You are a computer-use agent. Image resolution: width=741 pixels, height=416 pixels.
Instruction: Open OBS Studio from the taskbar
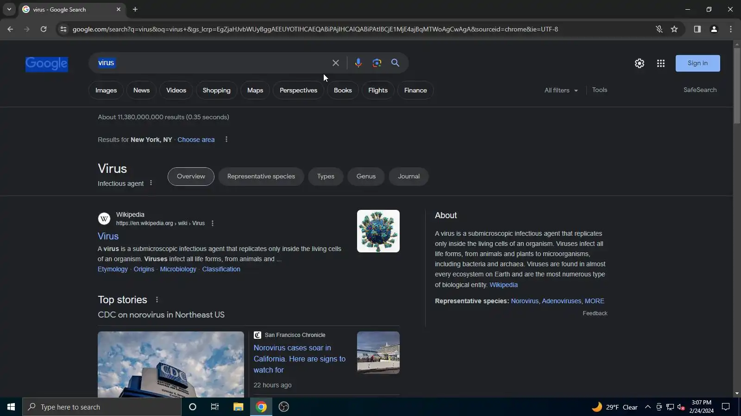click(284, 407)
